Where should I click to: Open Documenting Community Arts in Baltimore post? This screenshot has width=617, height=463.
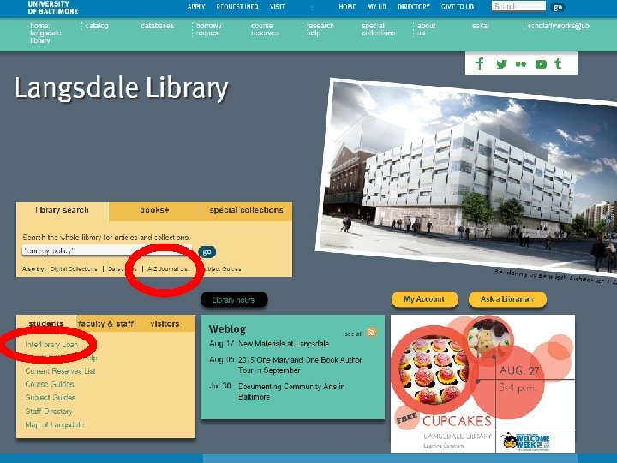pyautogui.click(x=291, y=392)
